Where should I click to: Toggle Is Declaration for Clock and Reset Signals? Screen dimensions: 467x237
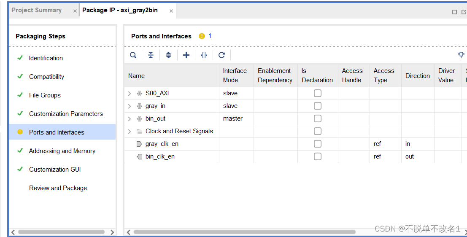click(x=318, y=131)
